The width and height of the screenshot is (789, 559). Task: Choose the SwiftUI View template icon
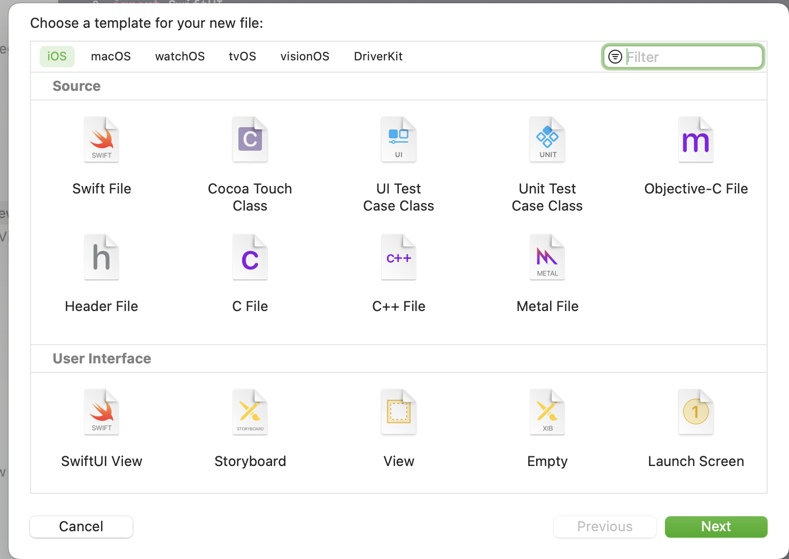click(x=102, y=412)
